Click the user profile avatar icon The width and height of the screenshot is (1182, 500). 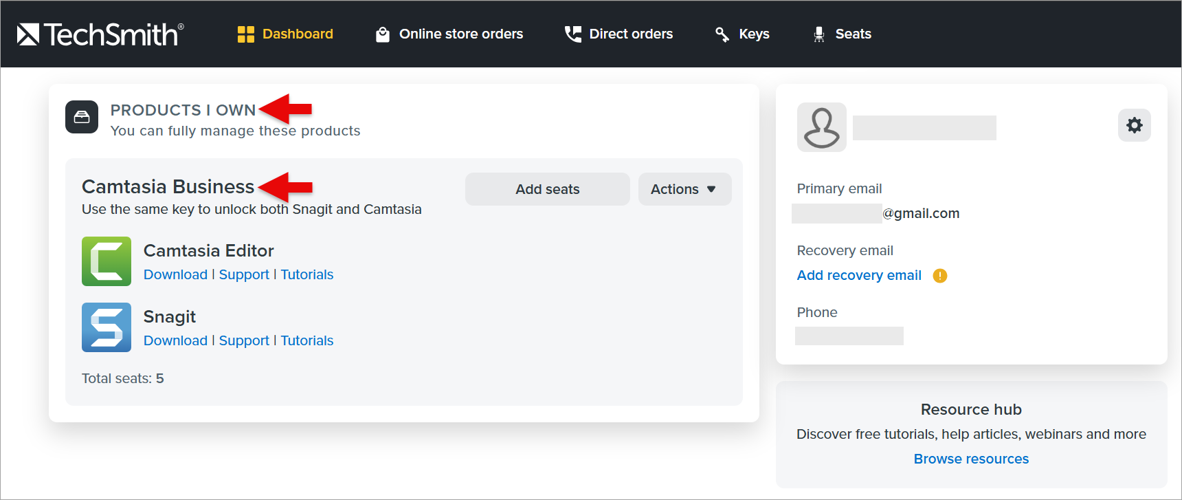tap(822, 127)
